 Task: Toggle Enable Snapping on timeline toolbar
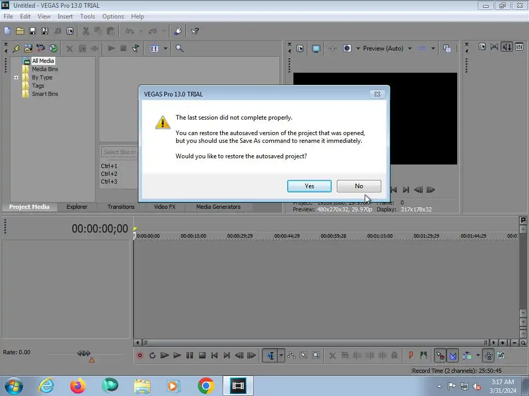[x=440, y=355]
